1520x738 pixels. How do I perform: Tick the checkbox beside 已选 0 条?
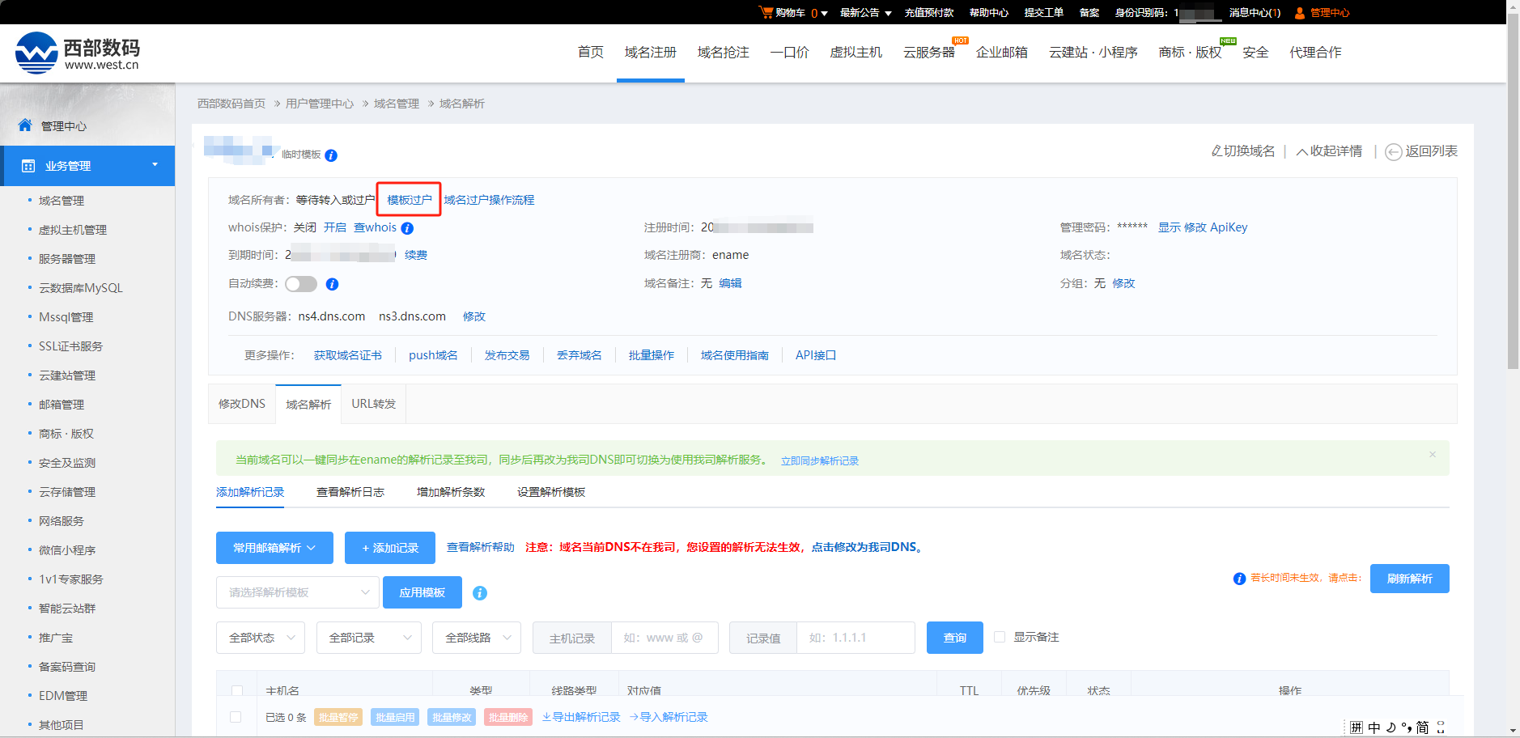(236, 717)
